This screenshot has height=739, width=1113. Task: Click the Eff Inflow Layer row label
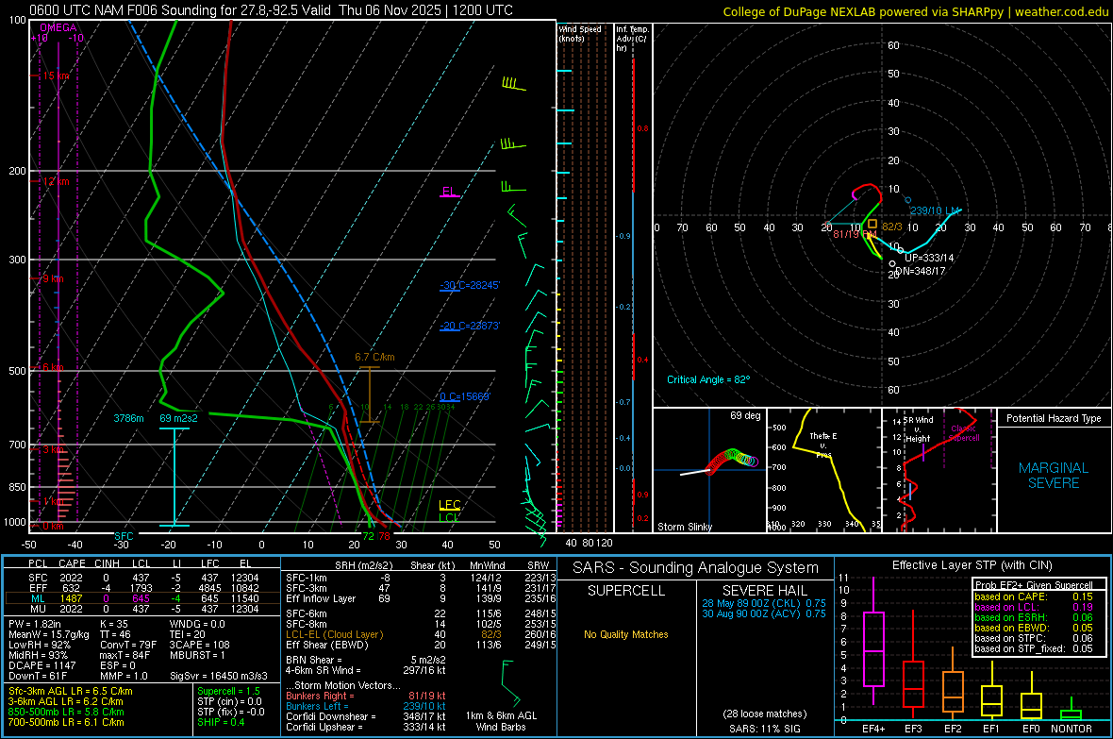coord(321,598)
